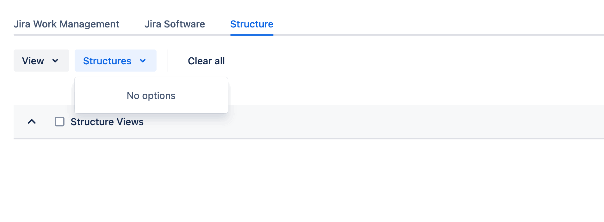This screenshot has width=604, height=222.
Task: Click the Structure Views section header
Action: pyautogui.click(x=107, y=122)
